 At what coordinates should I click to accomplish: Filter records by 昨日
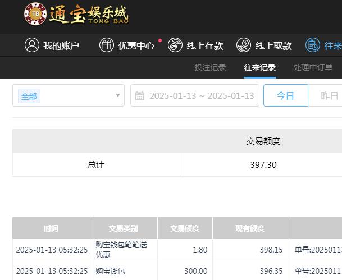(329, 95)
